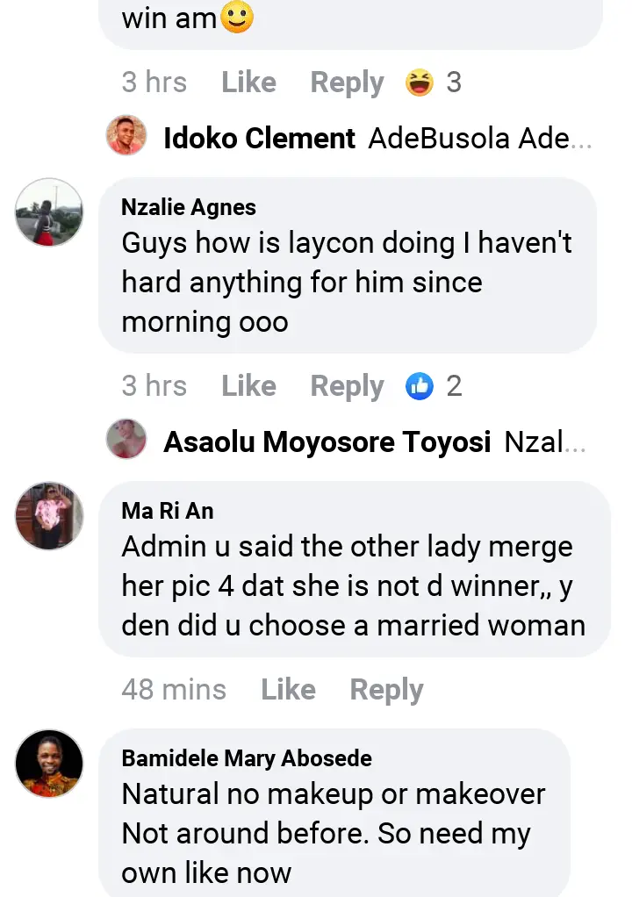Open Nzalie Agnes's profile name link
The width and height of the screenshot is (632, 897).
pos(189,208)
